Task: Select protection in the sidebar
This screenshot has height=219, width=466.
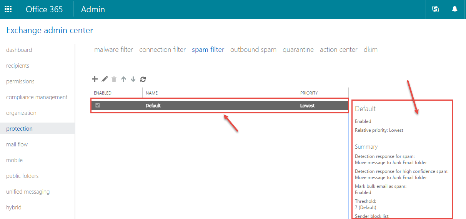Action: pos(19,129)
